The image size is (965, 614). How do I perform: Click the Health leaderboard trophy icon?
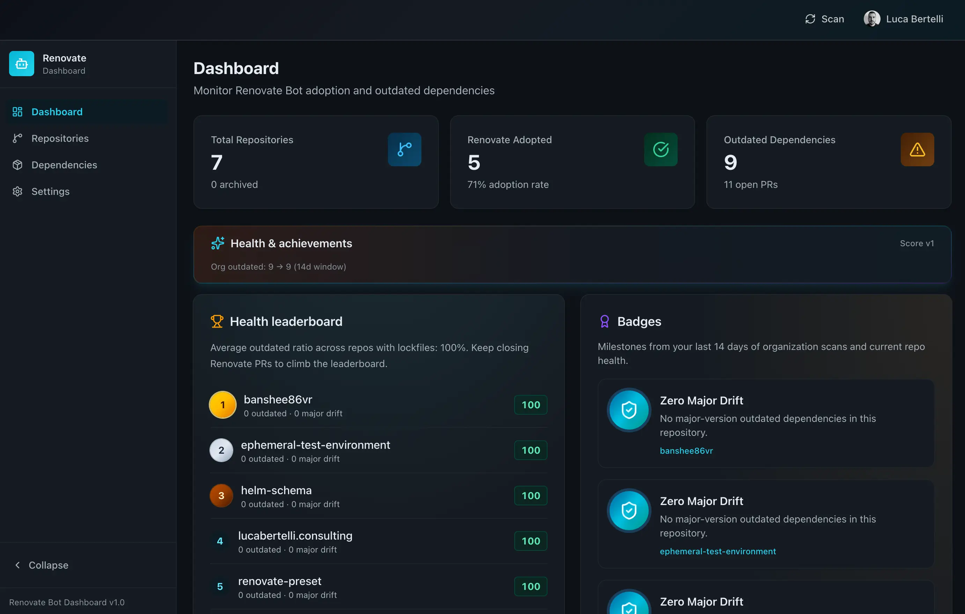(217, 321)
